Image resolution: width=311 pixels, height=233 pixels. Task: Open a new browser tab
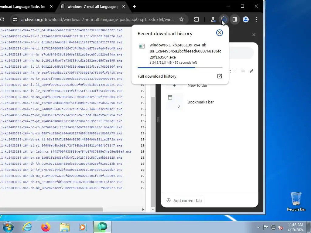click(135, 7)
